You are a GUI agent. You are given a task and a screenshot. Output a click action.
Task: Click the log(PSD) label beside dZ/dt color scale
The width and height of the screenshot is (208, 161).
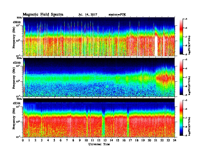click(x=190, y=126)
